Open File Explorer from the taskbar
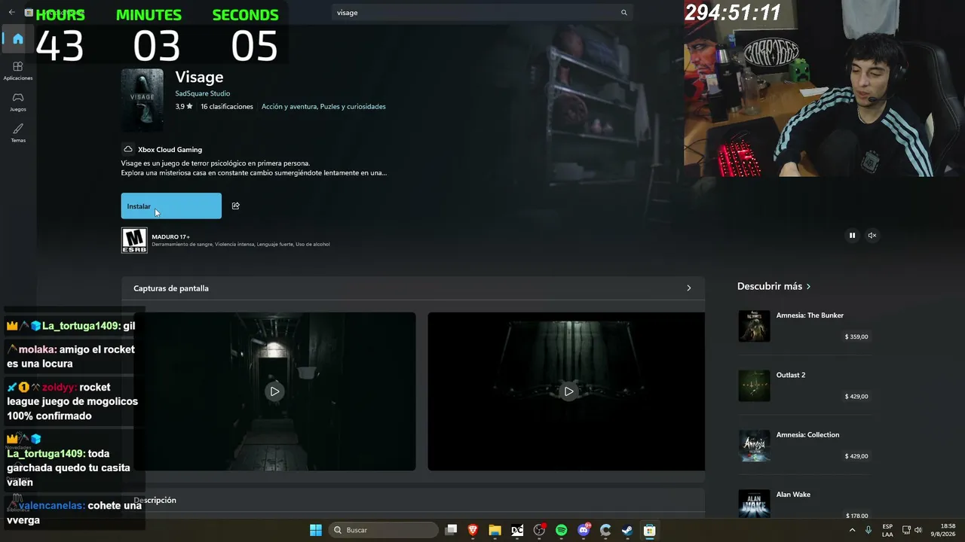The height and width of the screenshot is (542, 965). [495, 530]
